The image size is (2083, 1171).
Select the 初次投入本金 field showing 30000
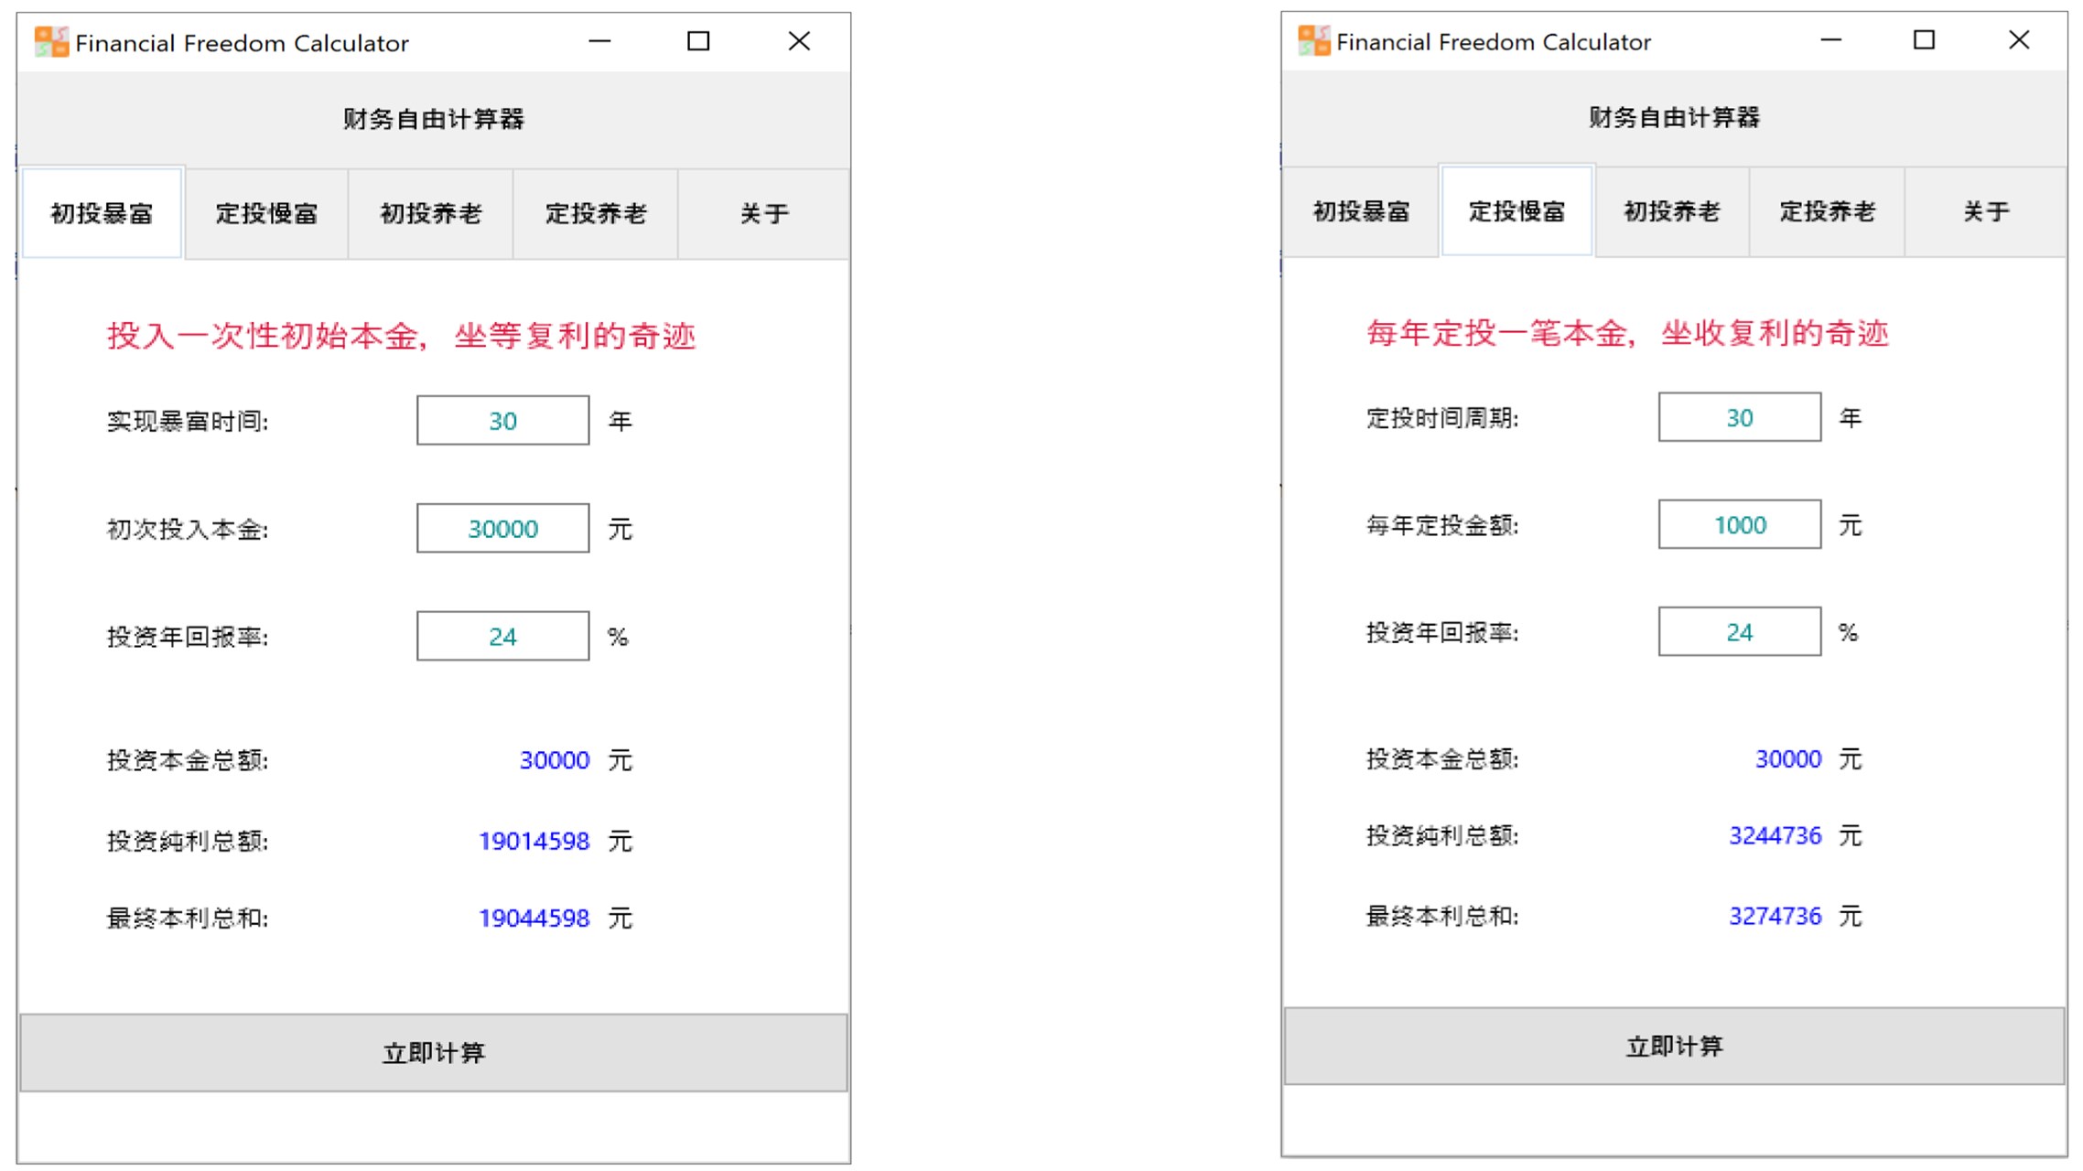pyautogui.click(x=502, y=528)
